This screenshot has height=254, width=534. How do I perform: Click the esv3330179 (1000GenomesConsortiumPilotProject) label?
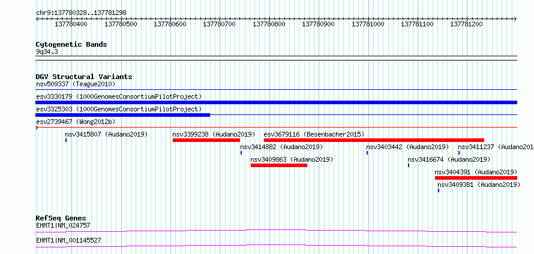(119, 96)
